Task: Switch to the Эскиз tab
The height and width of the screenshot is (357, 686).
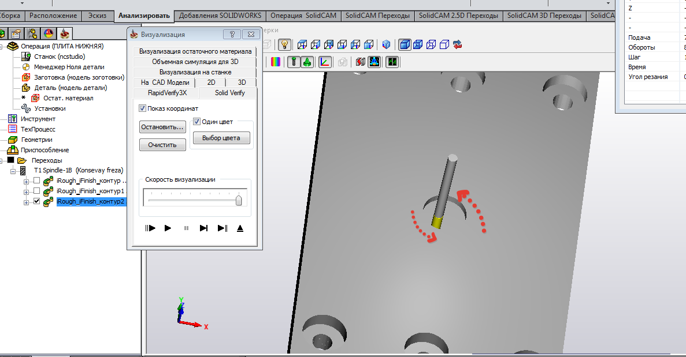Action: pos(97,15)
